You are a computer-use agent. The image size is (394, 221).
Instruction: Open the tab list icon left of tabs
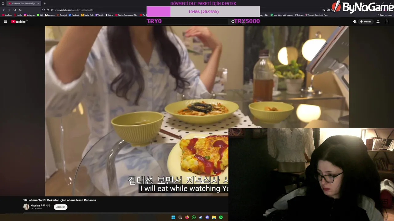click(x=3, y=3)
